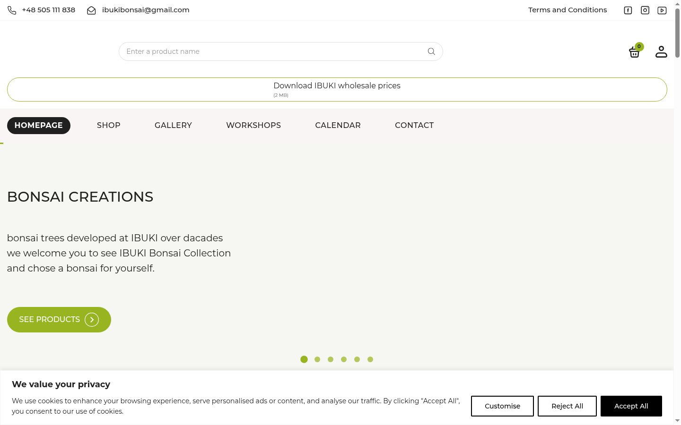Click Accept All cookies button
This screenshot has width=681, height=425.
[x=631, y=406]
